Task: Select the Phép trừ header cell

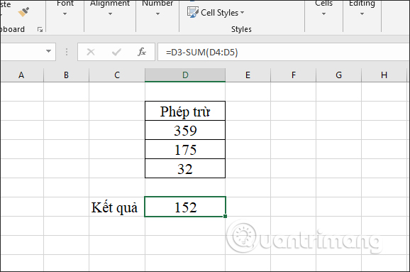Action: click(x=185, y=111)
